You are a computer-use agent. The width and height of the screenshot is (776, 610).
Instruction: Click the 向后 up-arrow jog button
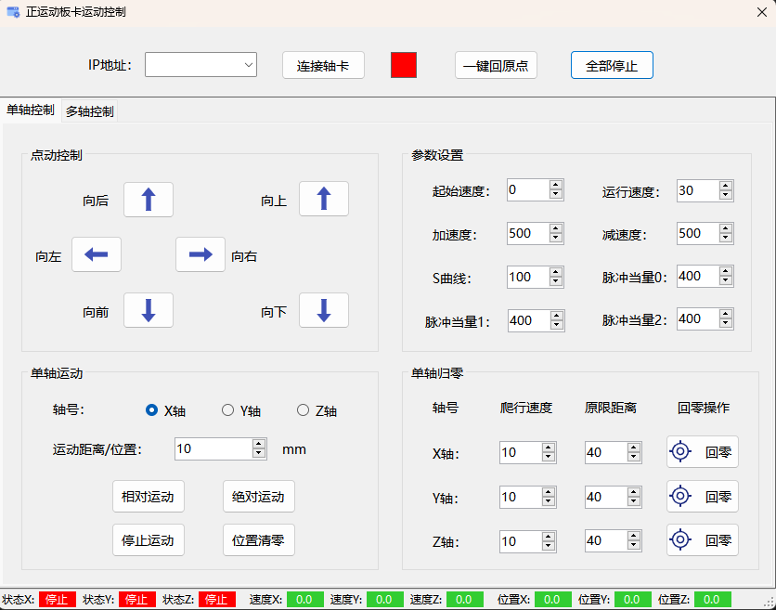[149, 200]
